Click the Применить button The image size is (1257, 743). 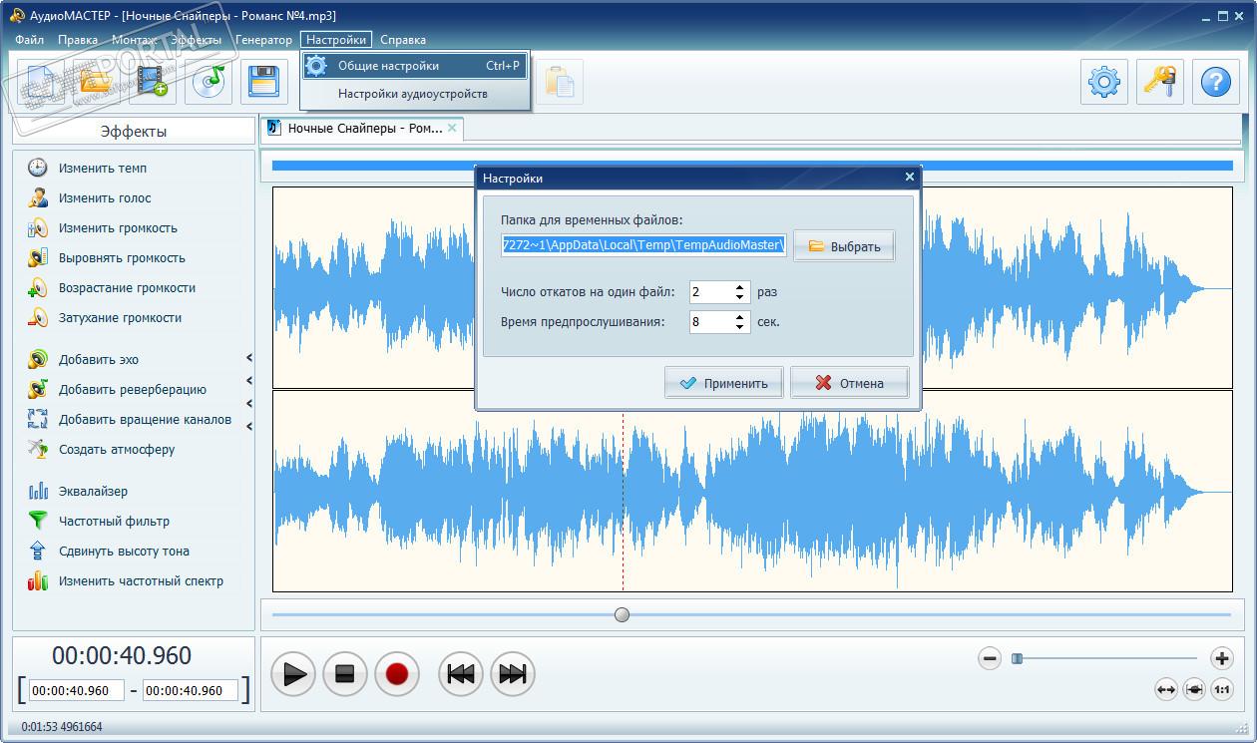coord(724,383)
